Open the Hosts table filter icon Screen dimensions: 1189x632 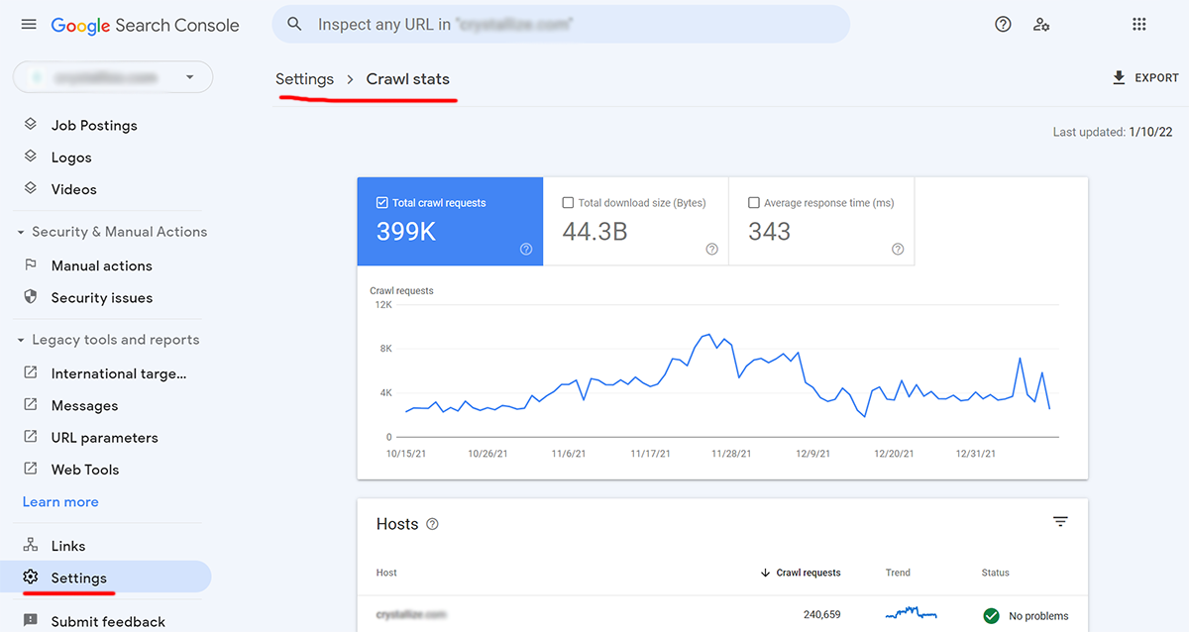1060,522
